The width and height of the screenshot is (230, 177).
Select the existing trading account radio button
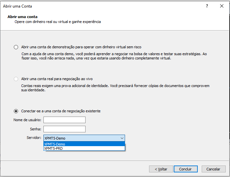16,111
